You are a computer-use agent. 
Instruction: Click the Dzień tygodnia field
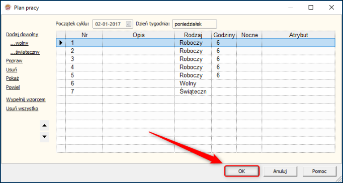[x=195, y=24]
